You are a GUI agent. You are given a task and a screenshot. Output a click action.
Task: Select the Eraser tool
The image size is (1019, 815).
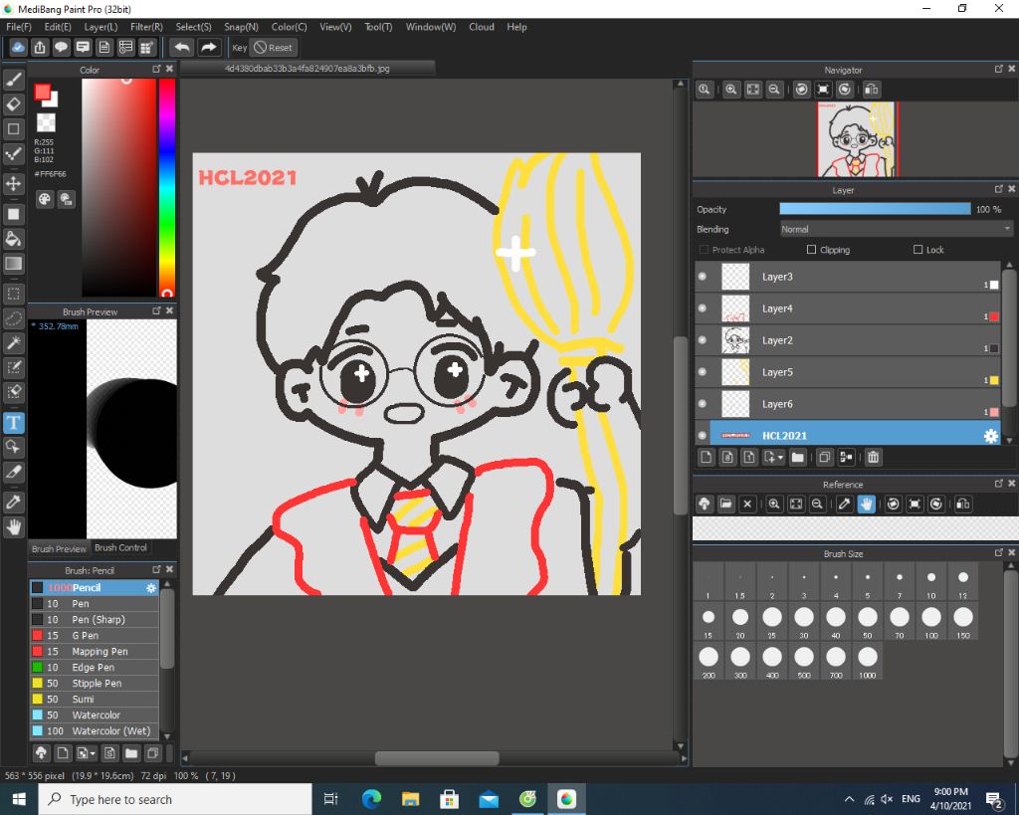coord(14,103)
